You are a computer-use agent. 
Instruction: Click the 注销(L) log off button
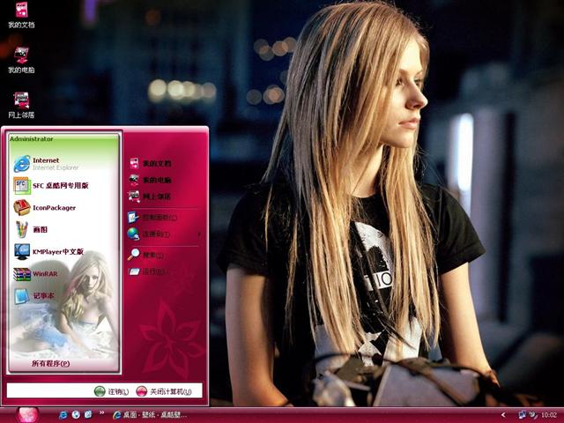coord(111,391)
